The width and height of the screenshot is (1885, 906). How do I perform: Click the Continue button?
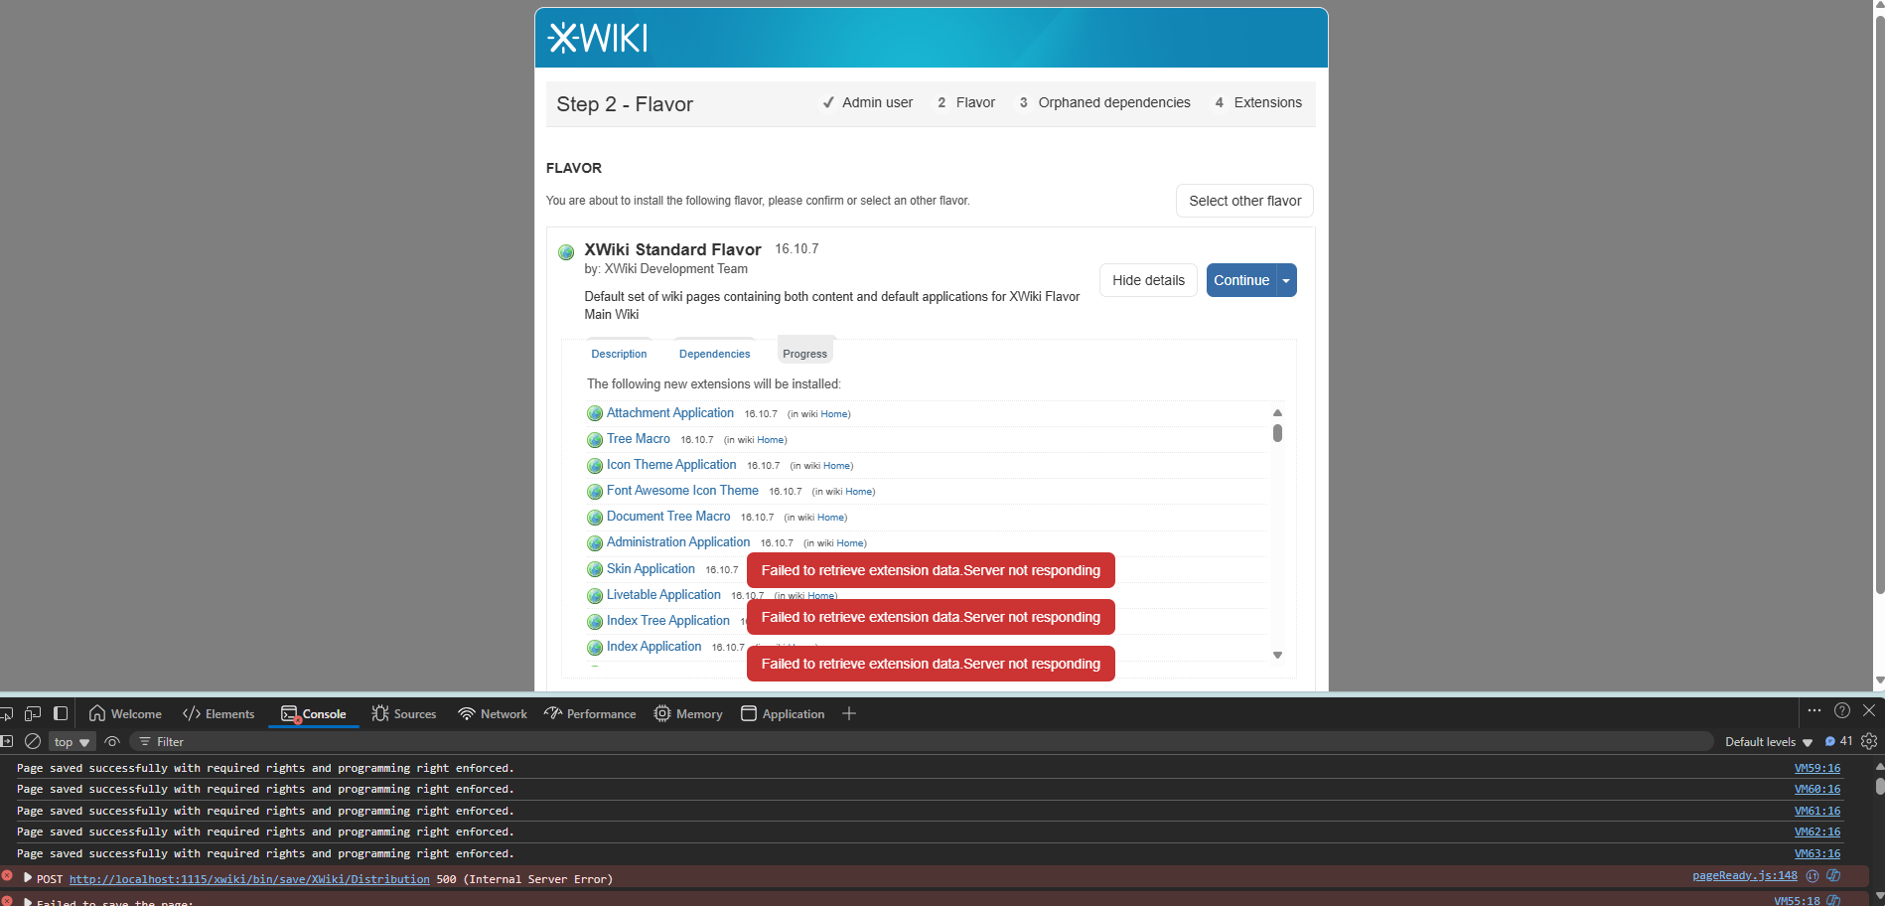[1241, 280]
